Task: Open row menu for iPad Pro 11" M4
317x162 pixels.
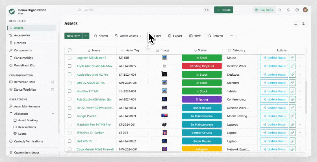Action: point(300,91)
